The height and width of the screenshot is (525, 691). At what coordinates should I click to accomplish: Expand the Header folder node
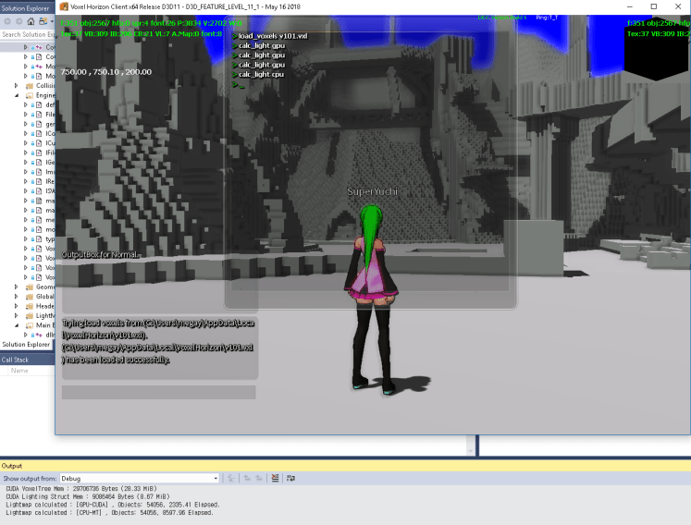coord(17,306)
